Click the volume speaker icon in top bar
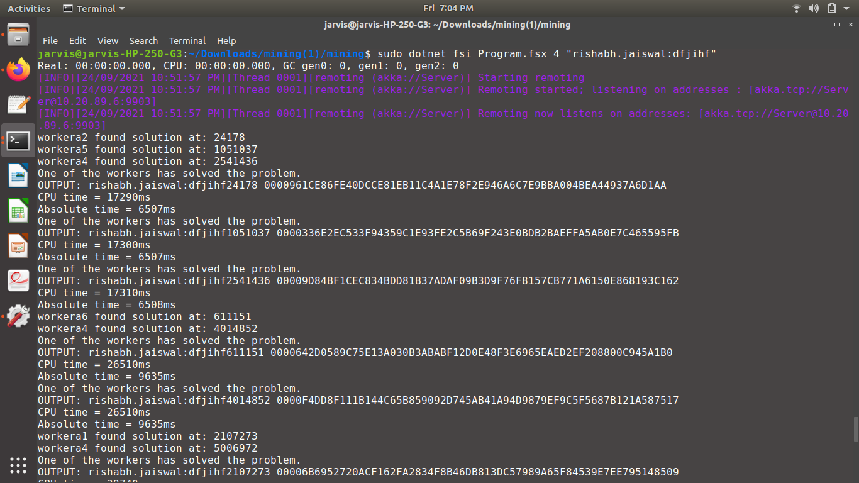The width and height of the screenshot is (859, 483). [x=814, y=8]
